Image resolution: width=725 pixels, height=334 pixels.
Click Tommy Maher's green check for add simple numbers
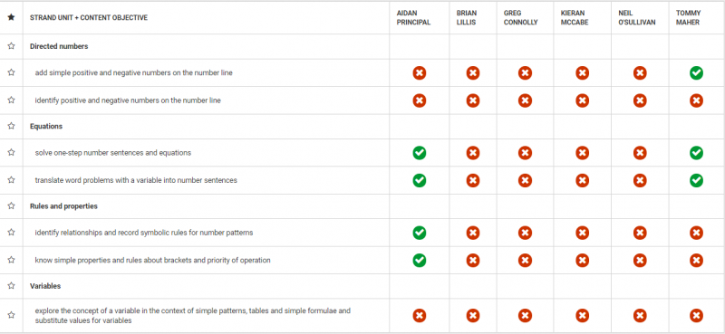(x=696, y=73)
